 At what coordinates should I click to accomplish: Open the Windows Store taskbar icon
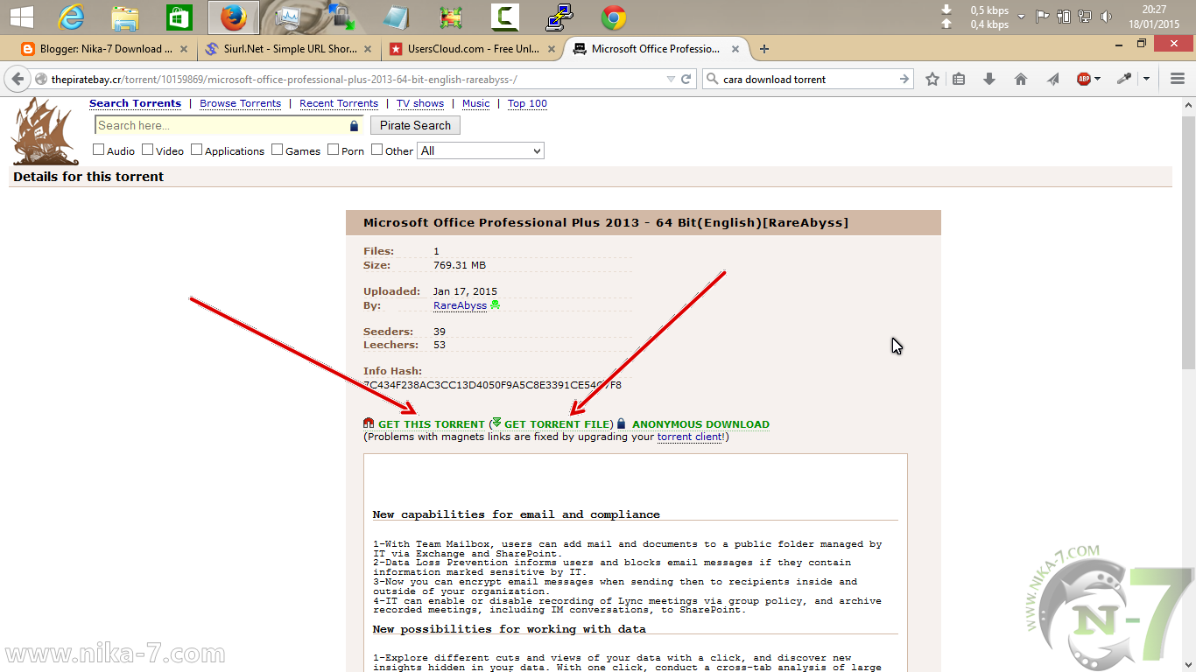(179, 17)
